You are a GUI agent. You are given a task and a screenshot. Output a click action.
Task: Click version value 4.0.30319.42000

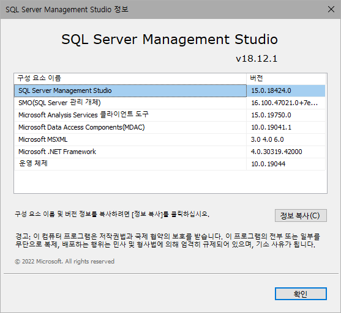[x=276, y=152]
